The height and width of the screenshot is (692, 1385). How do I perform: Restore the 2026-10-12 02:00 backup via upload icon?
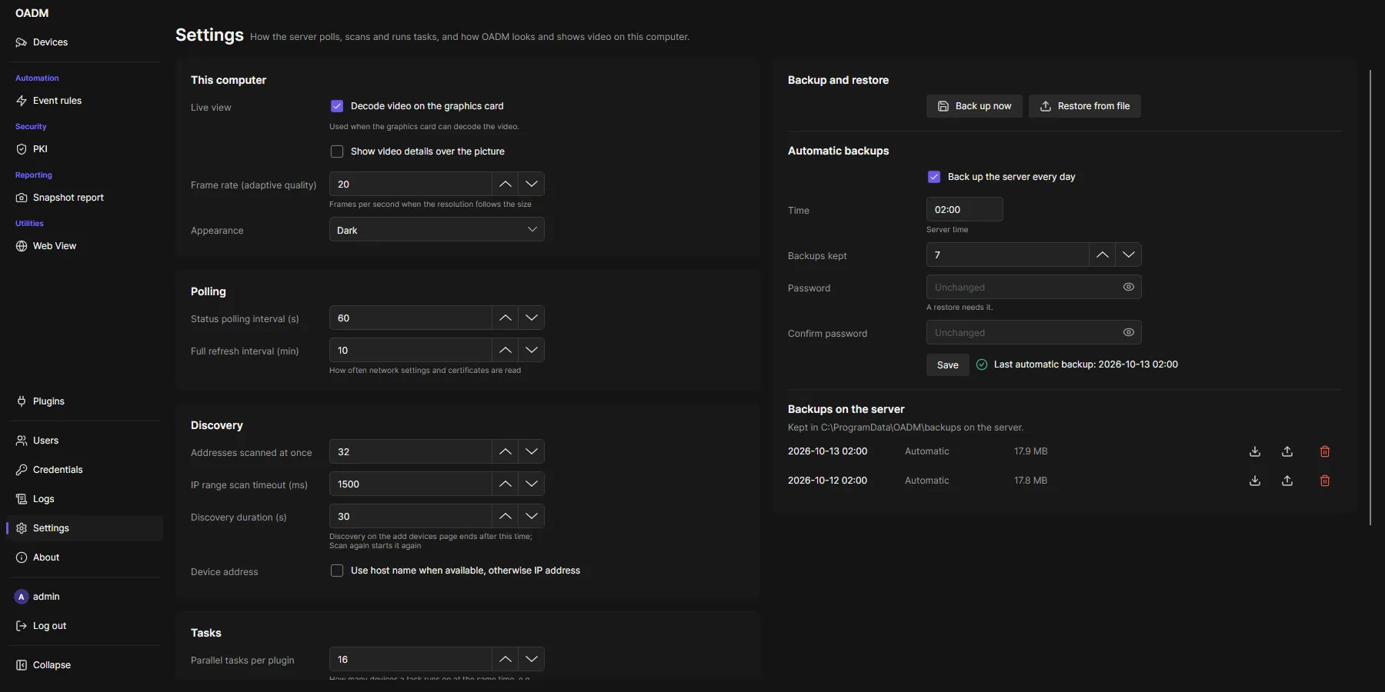pyautogui.click(x=1287, y=481)
